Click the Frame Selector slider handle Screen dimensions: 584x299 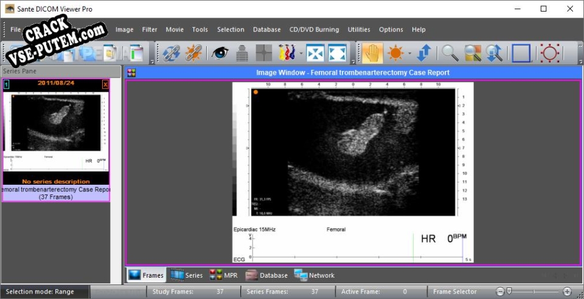[509, 291]
